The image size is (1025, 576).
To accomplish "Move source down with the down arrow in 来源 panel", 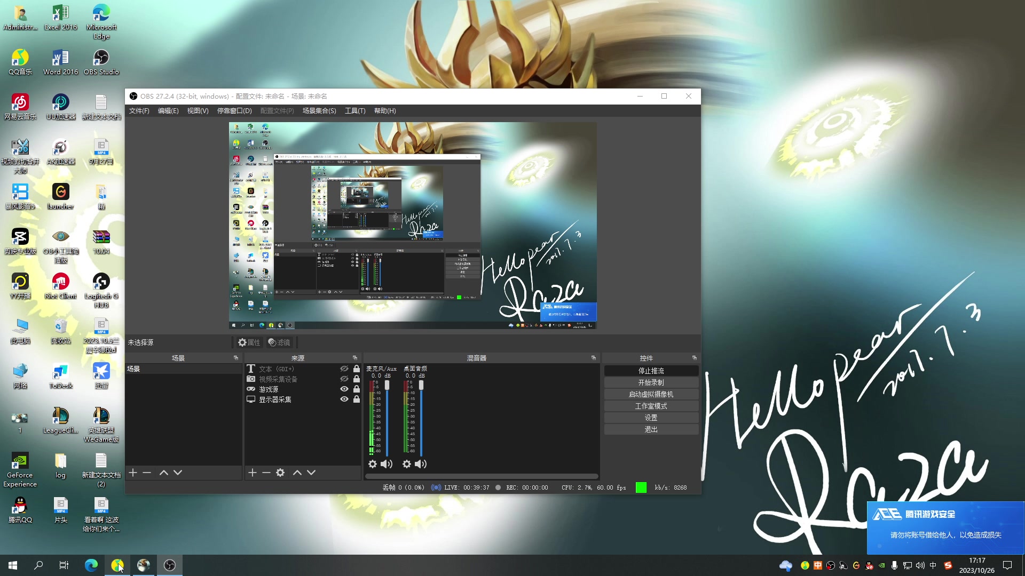I will (x=311, y=473).
